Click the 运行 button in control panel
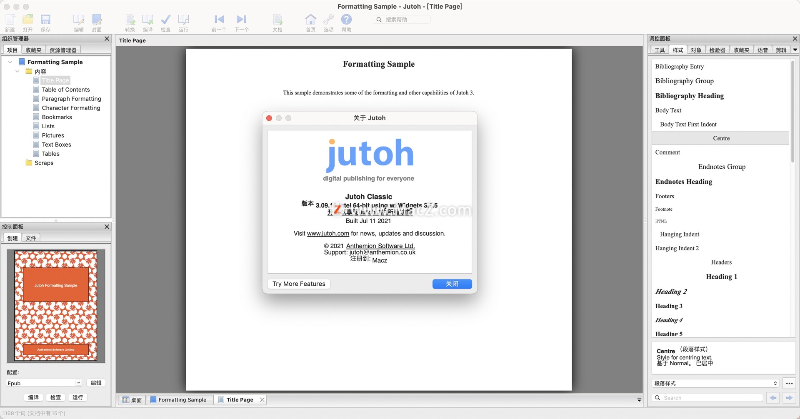Screen dimensions: 800x419 point(77,397)
